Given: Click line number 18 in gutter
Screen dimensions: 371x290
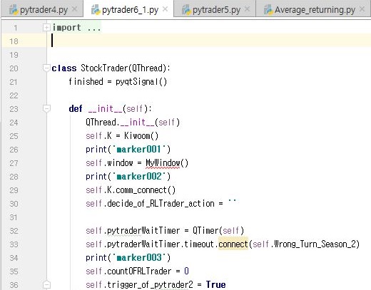Looking at the screenshot, I should click(14, 41).
